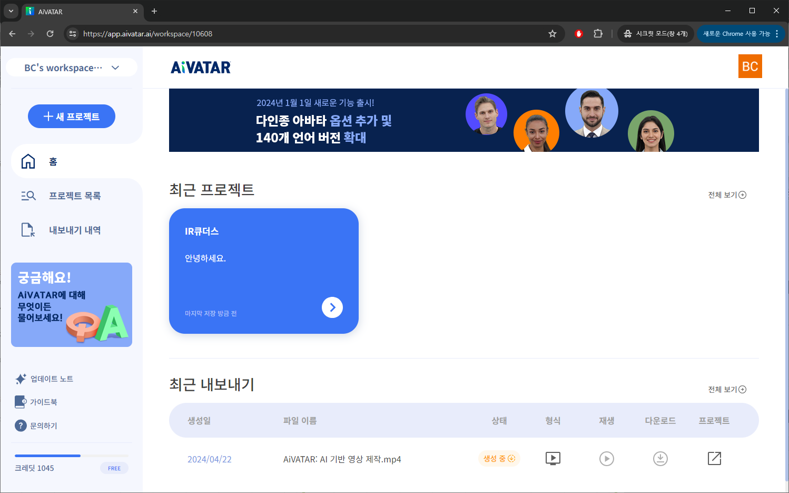Screen dimensions: 789x493
Task: Click the 생성 중 status badge
Action: coord(499,459)
